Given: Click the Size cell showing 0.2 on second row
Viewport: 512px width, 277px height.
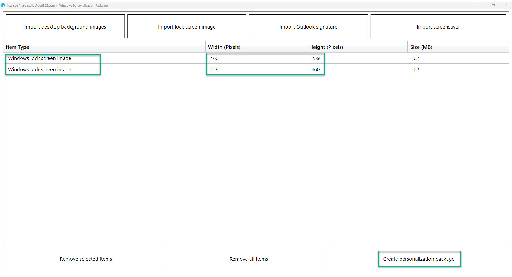Looking at the screenshot, I should 416,69.
